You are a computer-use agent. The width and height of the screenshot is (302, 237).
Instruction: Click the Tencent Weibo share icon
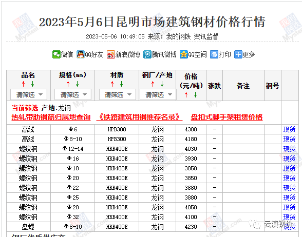click(147, 54)
